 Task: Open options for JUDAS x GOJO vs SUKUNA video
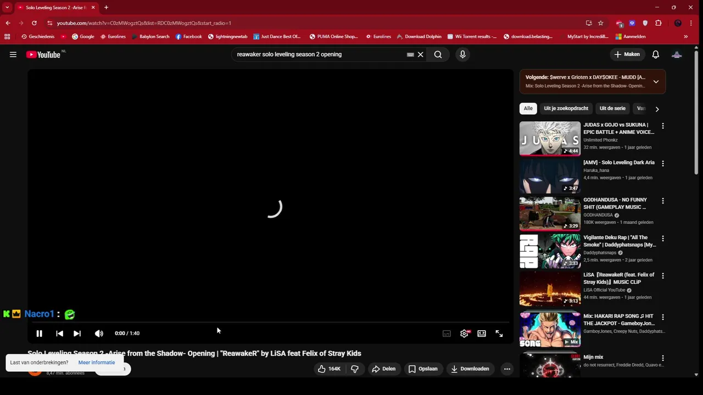click(663, 126)
